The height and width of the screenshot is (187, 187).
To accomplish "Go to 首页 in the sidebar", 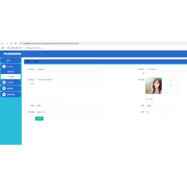I will (11, 61).
